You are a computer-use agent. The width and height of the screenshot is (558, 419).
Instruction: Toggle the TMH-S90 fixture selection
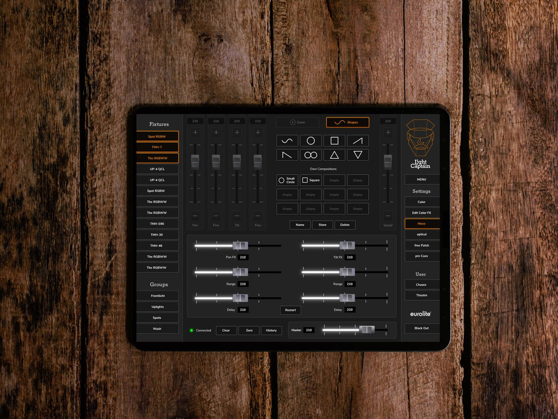[157, 224]
